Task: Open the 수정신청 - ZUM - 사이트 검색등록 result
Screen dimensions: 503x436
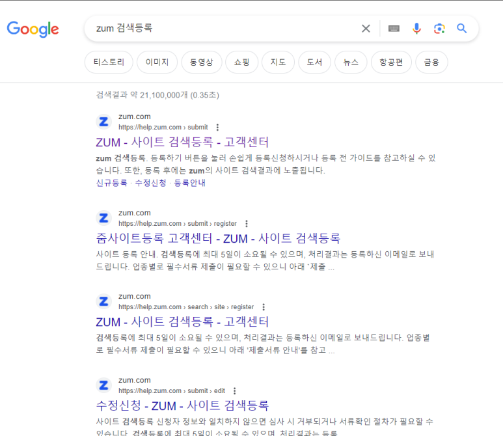Action: 182,405
